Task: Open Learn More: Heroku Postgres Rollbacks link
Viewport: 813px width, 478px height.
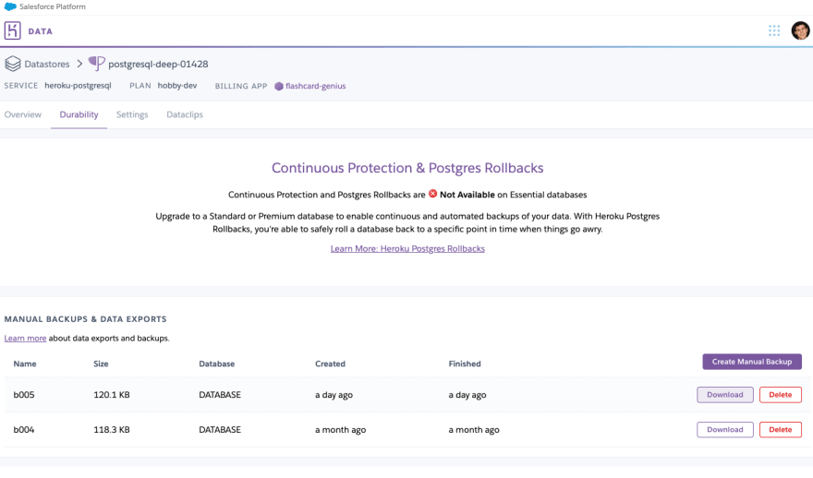Action: [407, 248]
